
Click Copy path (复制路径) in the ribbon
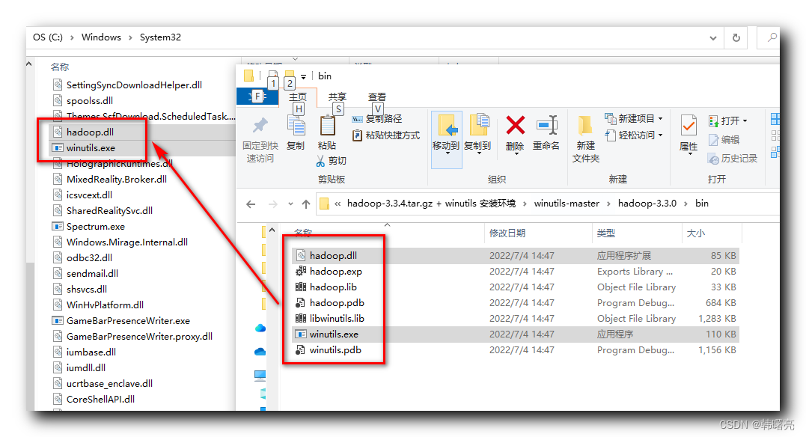click(376, 119)
